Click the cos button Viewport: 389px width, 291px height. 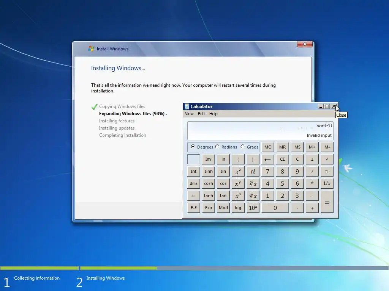click(223, 184)
